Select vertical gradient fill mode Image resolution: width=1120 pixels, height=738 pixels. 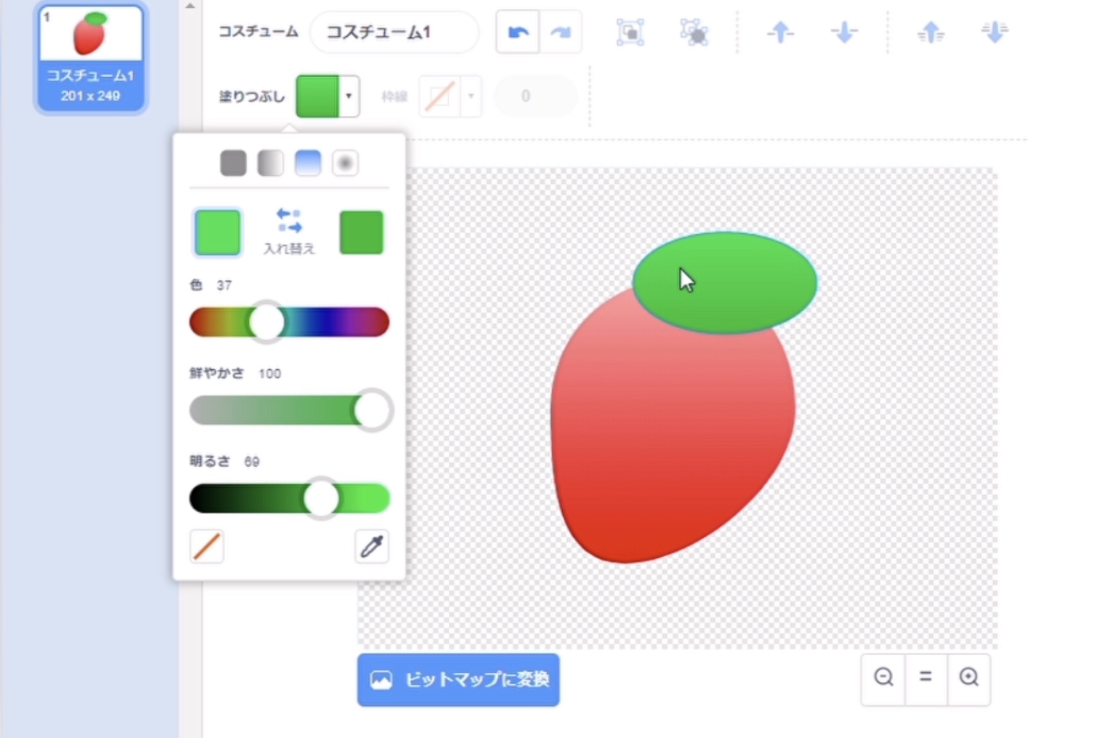point(308,163)
